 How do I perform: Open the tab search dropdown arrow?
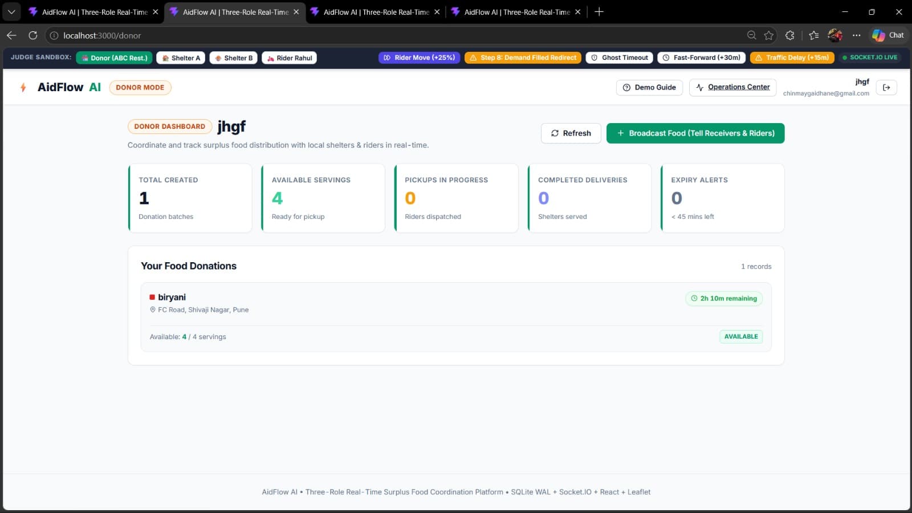click(11, 12)
